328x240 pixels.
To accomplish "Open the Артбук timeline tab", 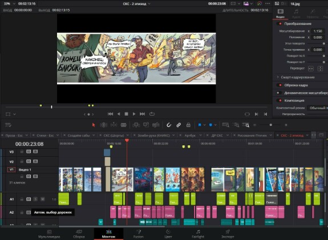I will point(190,136).
